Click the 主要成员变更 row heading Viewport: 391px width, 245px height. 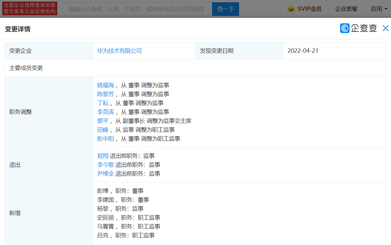click(26, 68)
